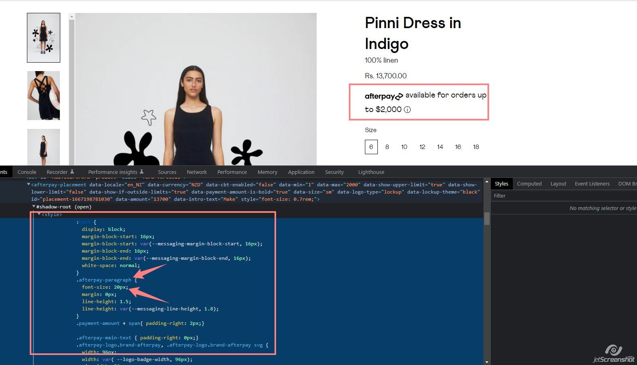Choose size 12 option
Screen dimensions: 637x365
click(422, 147)
